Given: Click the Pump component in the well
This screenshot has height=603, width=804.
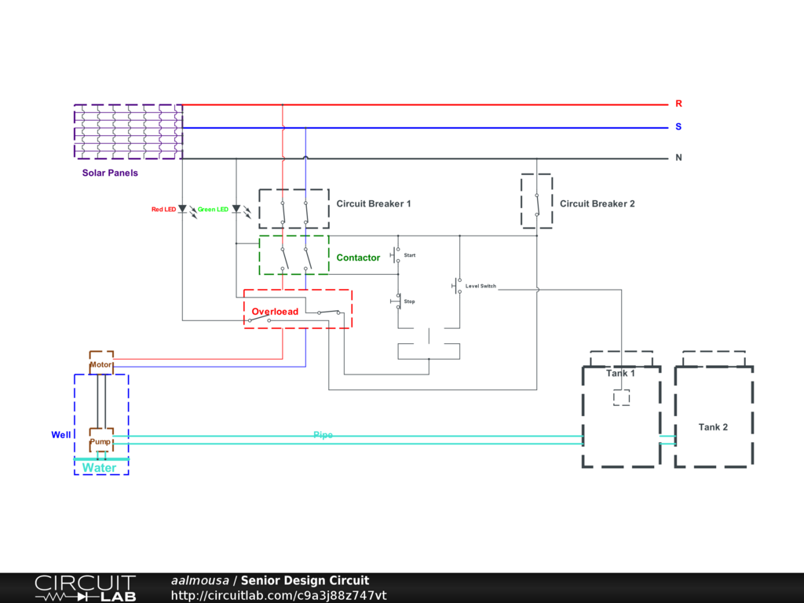Looking at the screenshot, I should pos(100,440).
